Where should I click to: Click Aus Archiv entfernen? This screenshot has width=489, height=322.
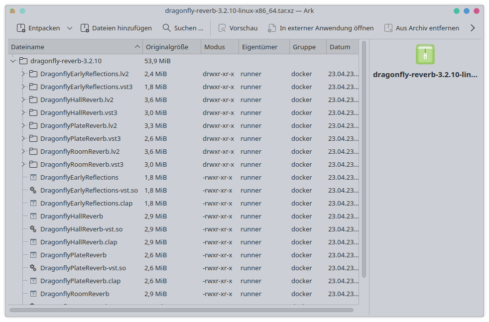[422, 28]
